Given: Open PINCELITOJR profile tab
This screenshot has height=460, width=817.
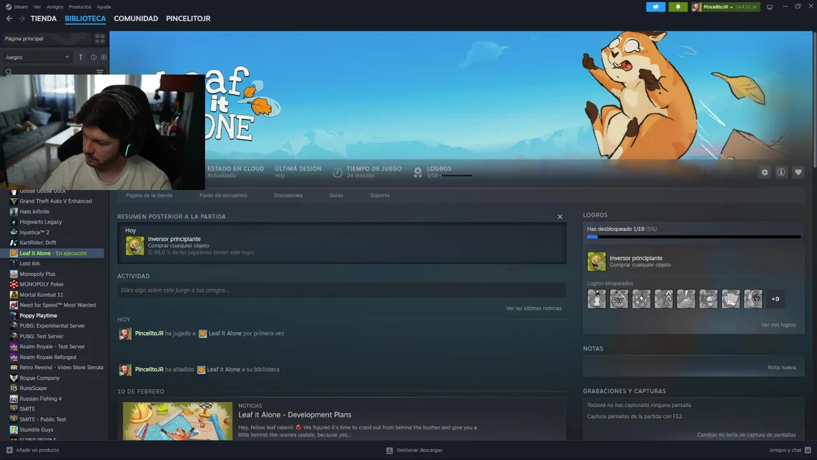Looking at the screenshot, I should tap(188, 19).
